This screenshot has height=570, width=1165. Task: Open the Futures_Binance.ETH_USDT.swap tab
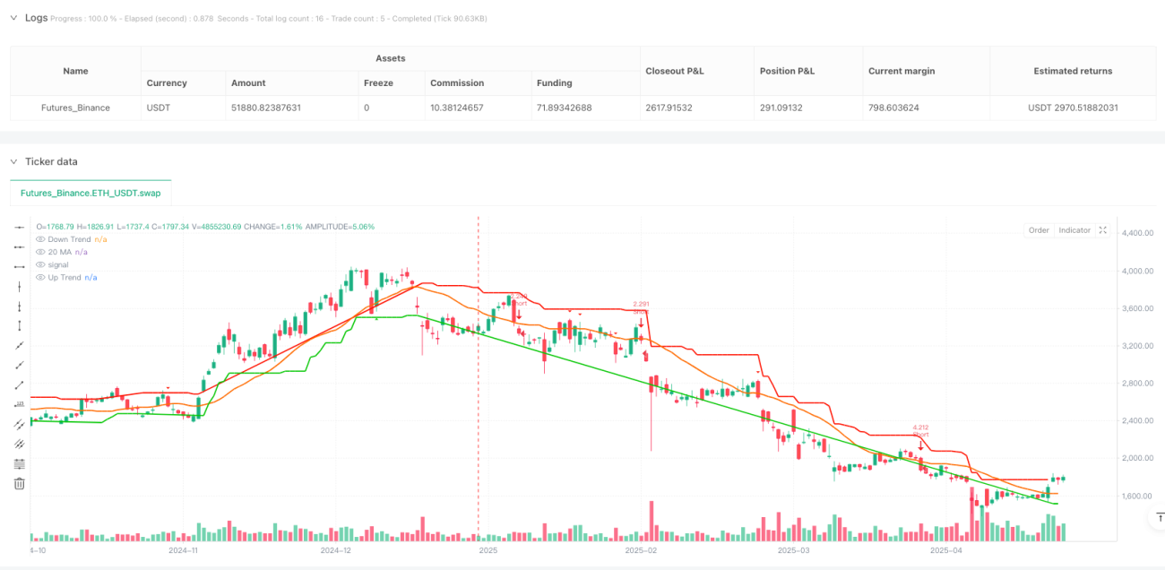[x=91, y=193]
